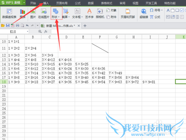Click cell containing 1×1=1

coord(16,41)
